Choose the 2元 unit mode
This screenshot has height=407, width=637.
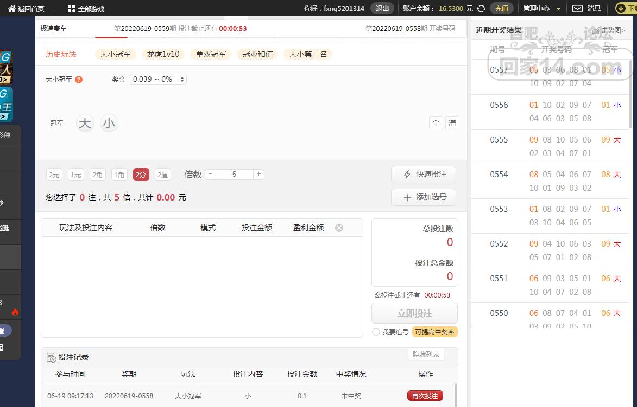[54, 175]
